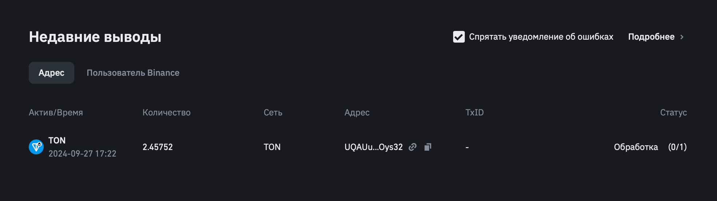This screenshot has height=201, width=717.
Task: Click the Адрес column header
Action: (x=357, y=113)
